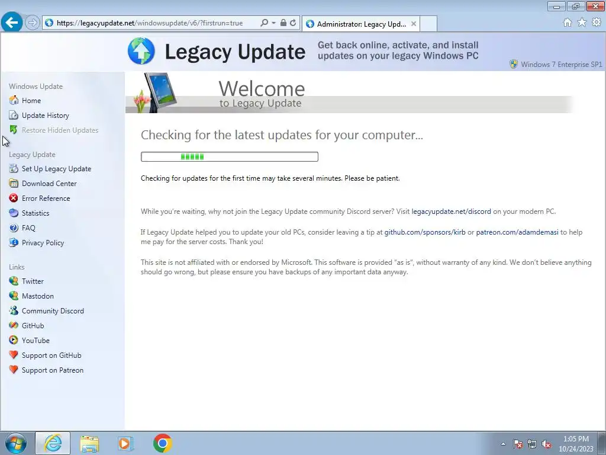The image size is (606, 455).
Task: Click the Legacy Update globe logo
Action: click(x=141, y=51)
